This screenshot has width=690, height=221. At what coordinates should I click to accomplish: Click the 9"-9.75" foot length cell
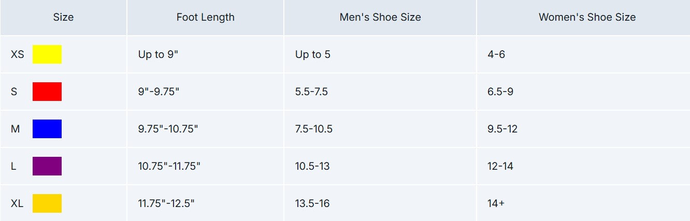pos(159,92)
